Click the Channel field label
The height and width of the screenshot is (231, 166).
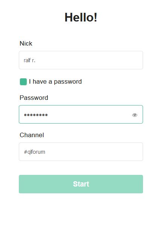[x=32, y=135]
